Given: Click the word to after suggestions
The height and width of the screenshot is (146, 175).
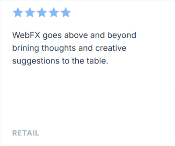Looking at the screenshot, I should (65, 61).
